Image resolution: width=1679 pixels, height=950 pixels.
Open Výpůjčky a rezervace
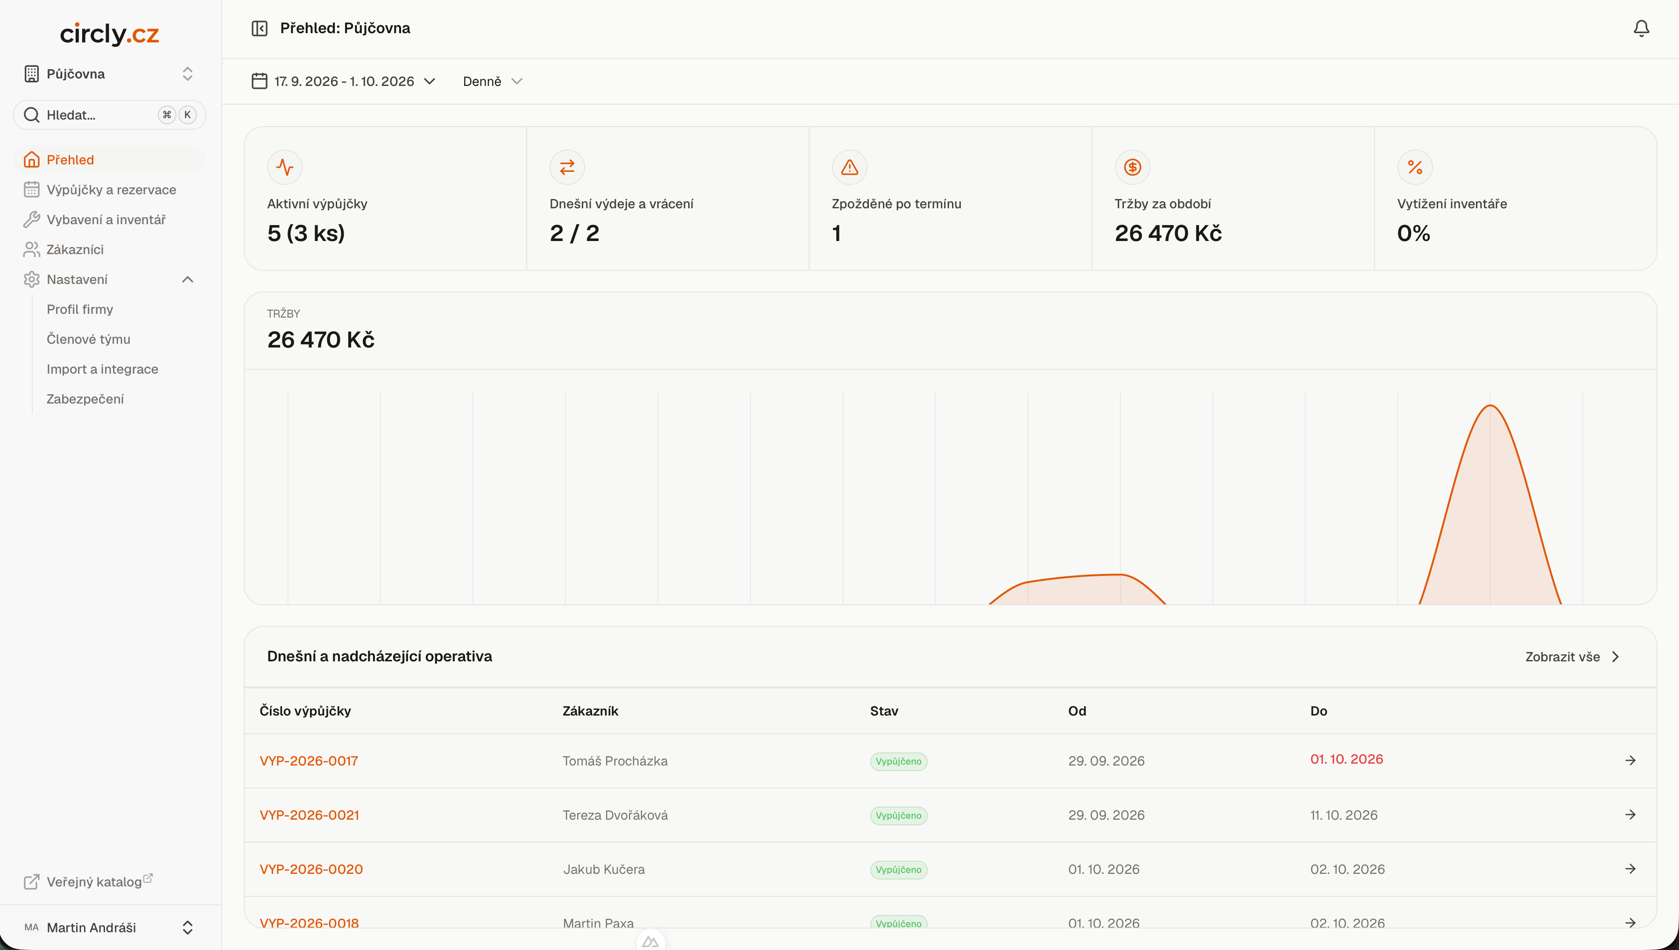coord(110,190)
